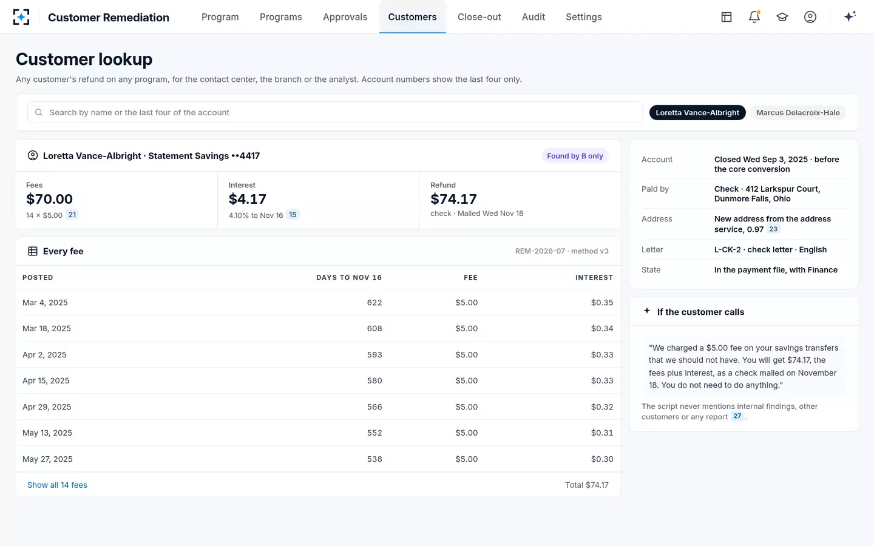
Task: Open the sparkle assistant icon in header
Action: [850, 16]
